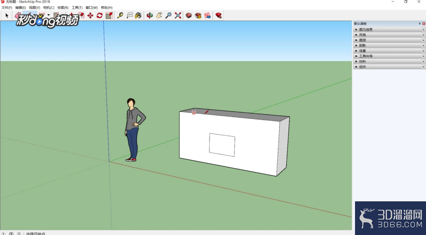Choose the Pan hand tool
The height and width of the screenshot is (235, 426).
159,15
